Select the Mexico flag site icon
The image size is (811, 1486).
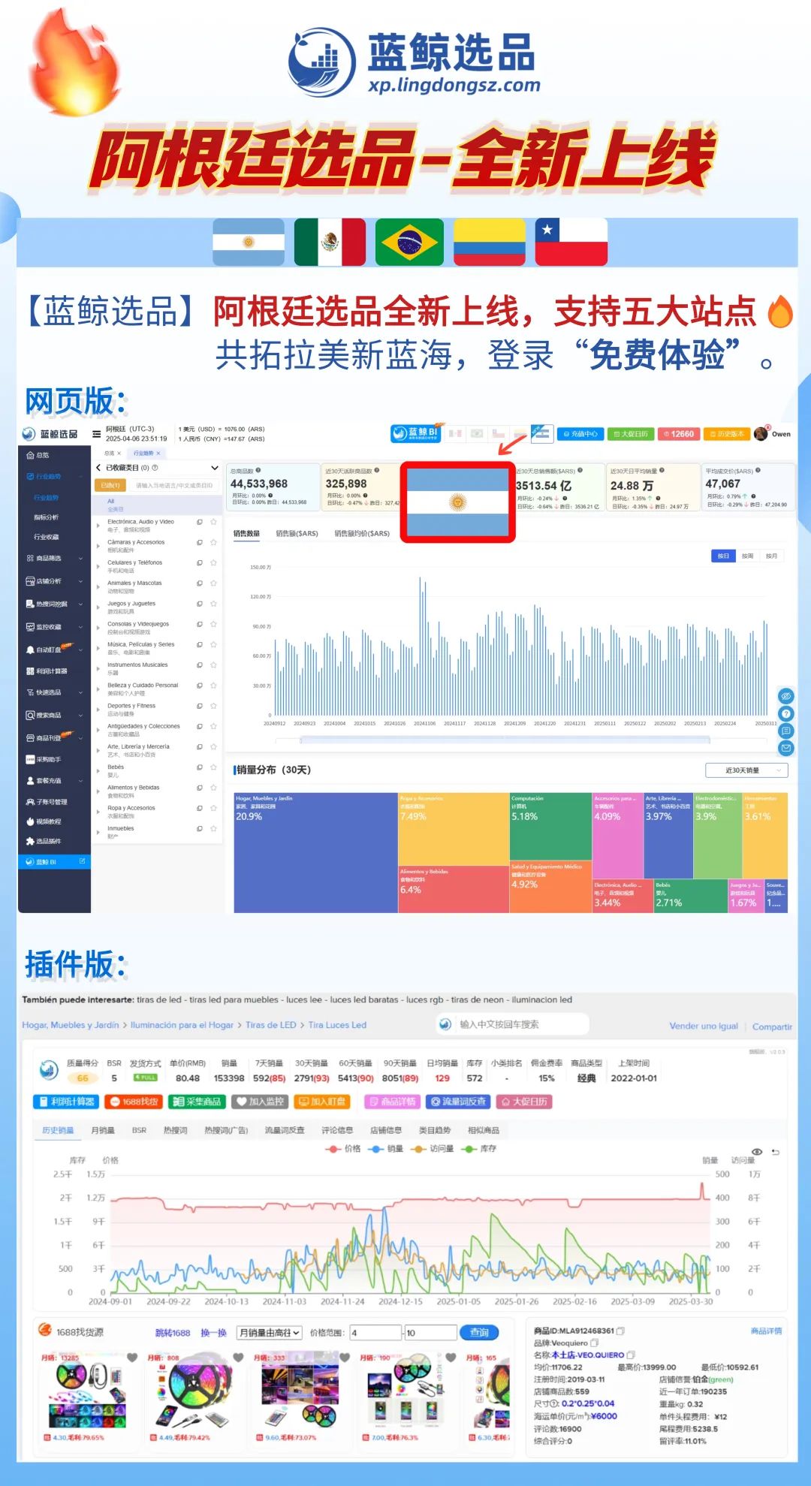point(455,433)
